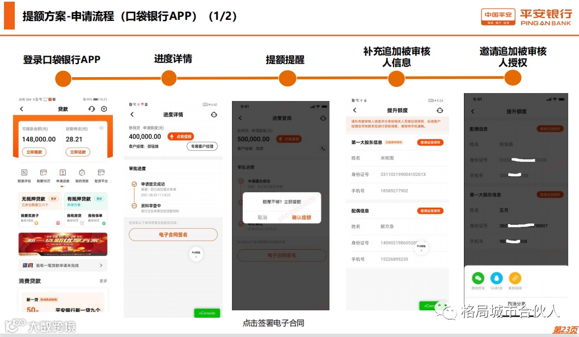579x337 pixels.
Task: Open 额度评估 quota evaluation icon
Action: [x=24, y=176]
